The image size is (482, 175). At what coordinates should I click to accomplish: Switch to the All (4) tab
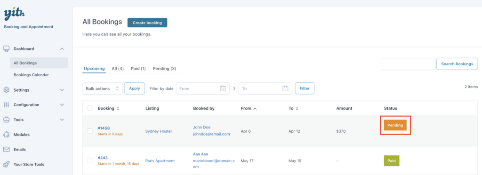tap(118, 69)
